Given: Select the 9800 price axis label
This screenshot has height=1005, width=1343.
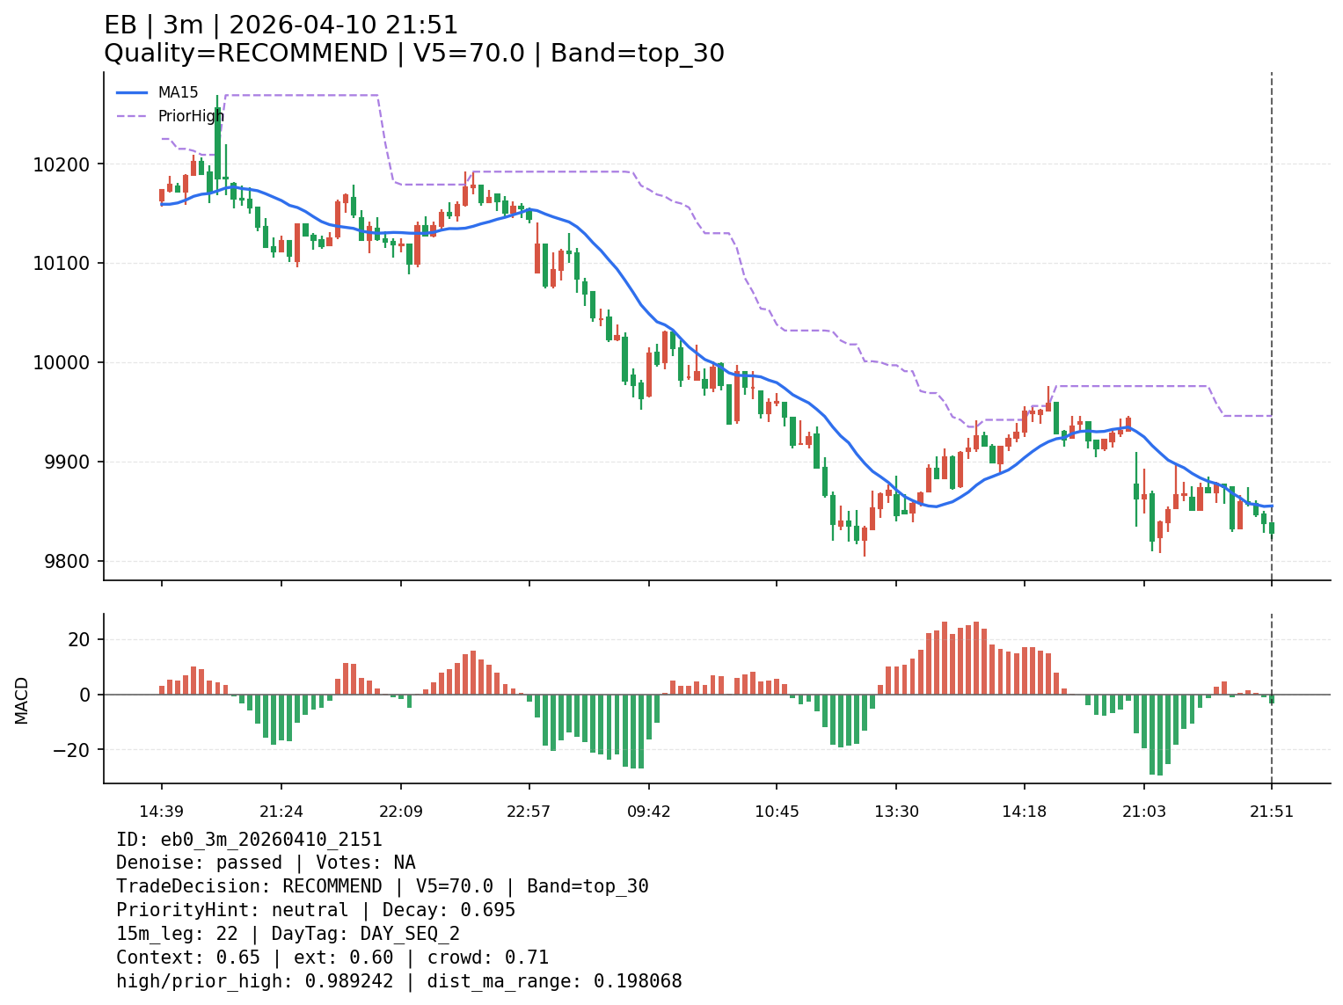Looking at the screenshot, I should [x=70, y=562].
